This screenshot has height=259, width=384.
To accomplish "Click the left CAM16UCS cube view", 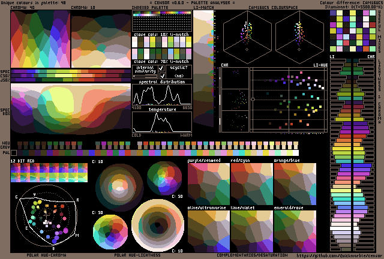I will click(x=247, y=37).
